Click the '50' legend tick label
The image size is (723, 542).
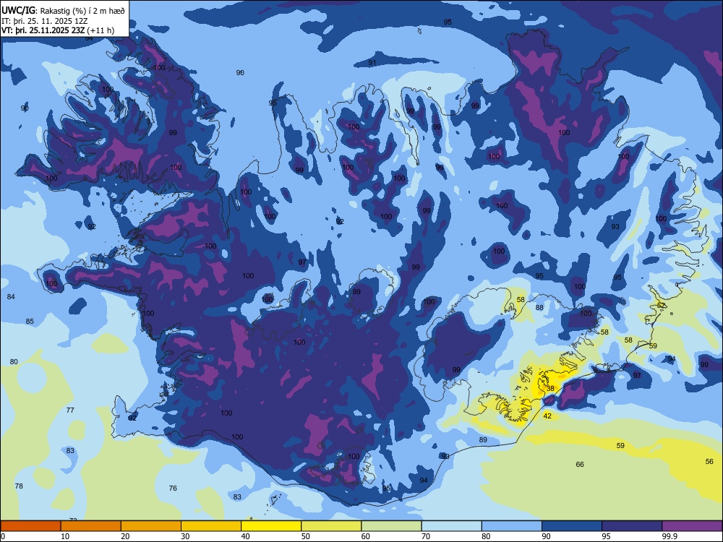click(305, 536)
